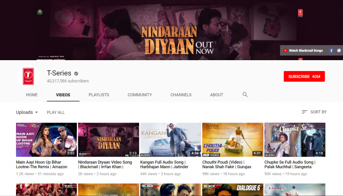Click the globe website icon on the banner
The height and width of the screenshot is (196, 343).
(339, 51)
